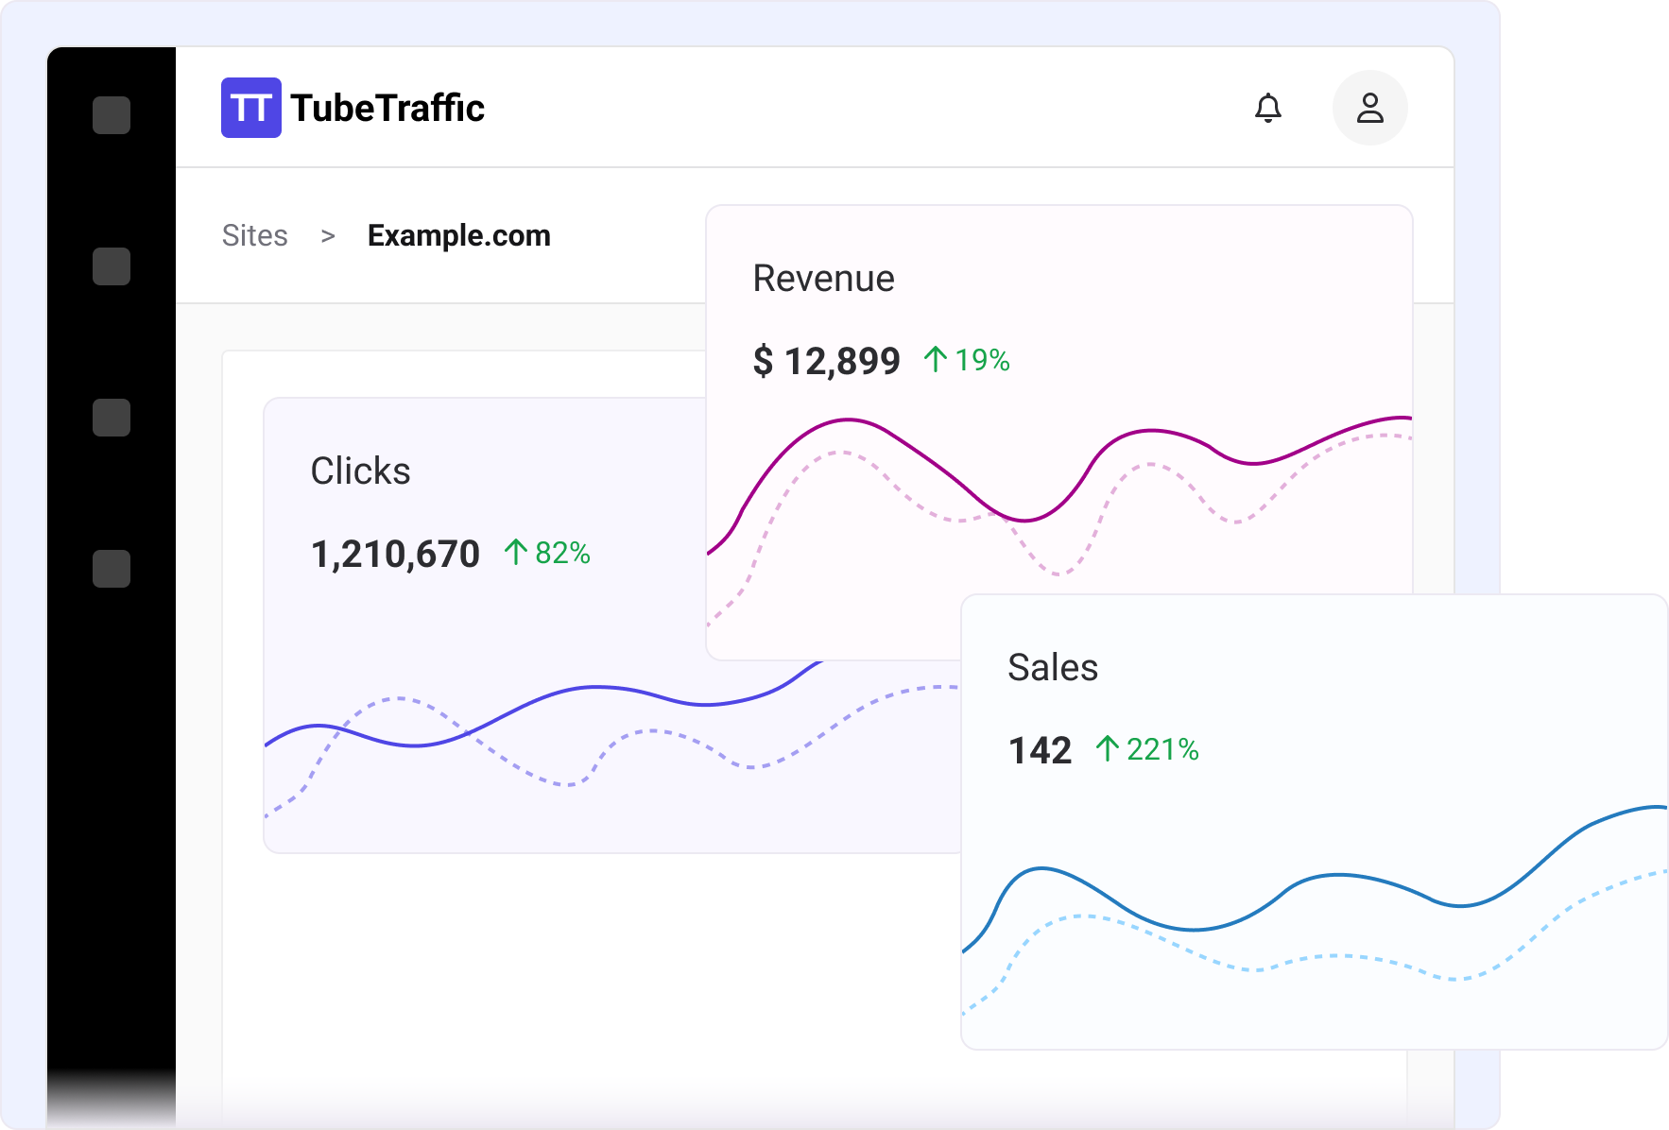Viewport: 1669px width, 1130px height.
Task: Click the green arrow beside 19%
Action: (x=935, y=359)
